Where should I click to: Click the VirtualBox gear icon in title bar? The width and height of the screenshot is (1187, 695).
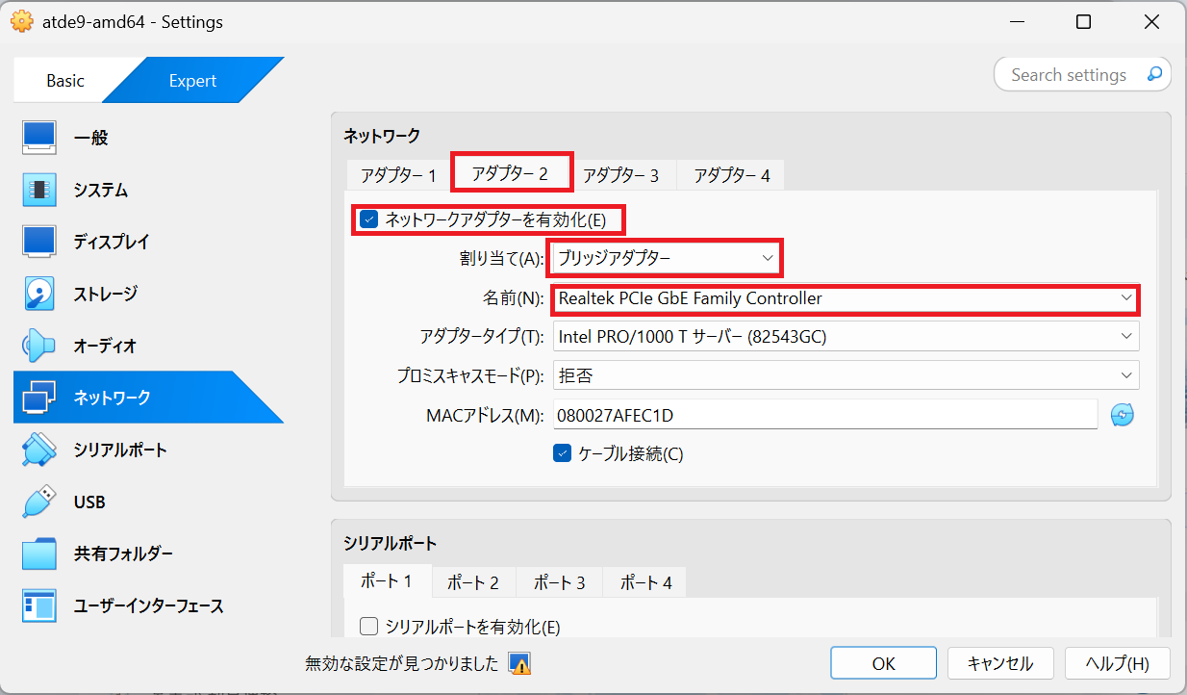click(x=21, y=21)
